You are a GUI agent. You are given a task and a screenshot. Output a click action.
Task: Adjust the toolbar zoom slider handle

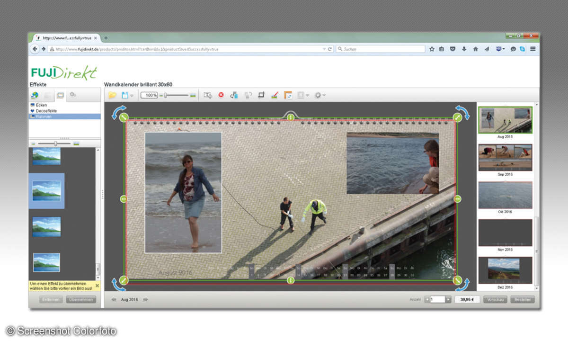coord(165,95)
